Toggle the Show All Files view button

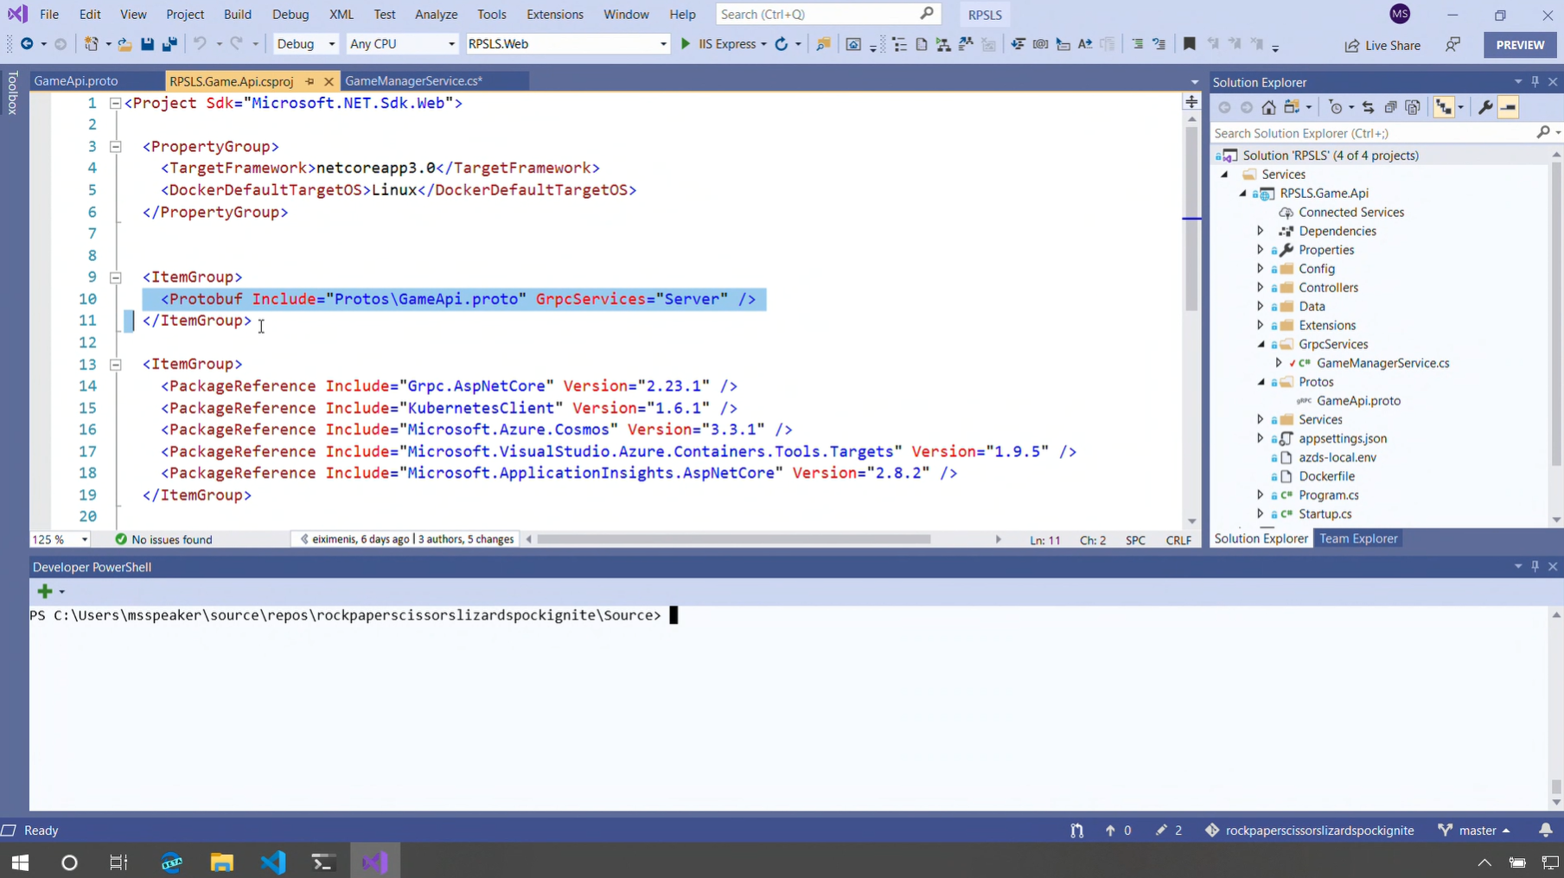[x=1413, y=107]
